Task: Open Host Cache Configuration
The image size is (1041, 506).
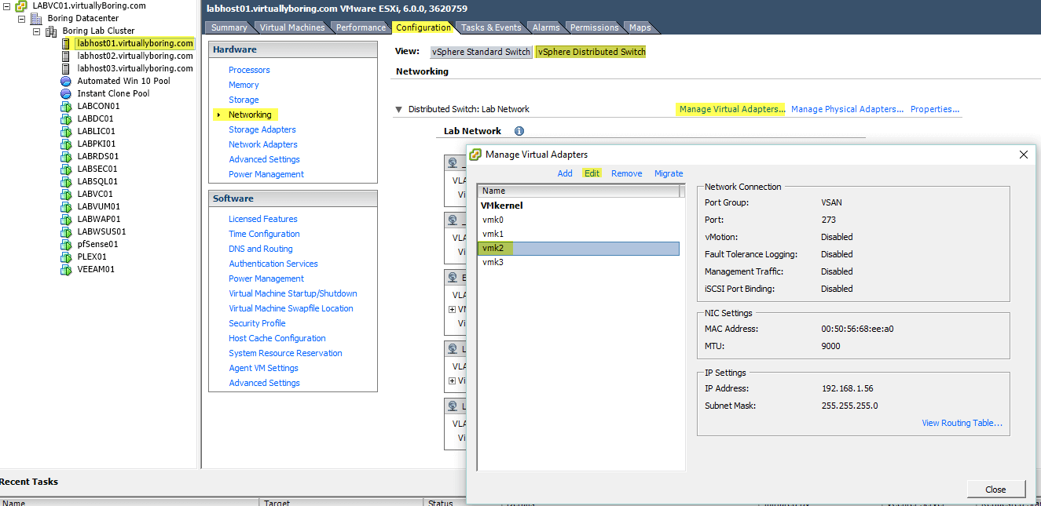Action: pyautogui.click(x=277, y=338)
